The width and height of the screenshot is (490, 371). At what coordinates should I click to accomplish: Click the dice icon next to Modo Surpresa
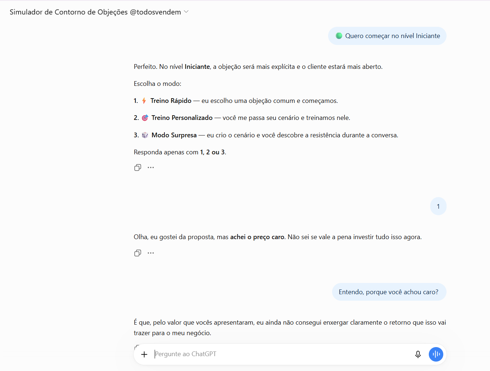pos(145,135)
